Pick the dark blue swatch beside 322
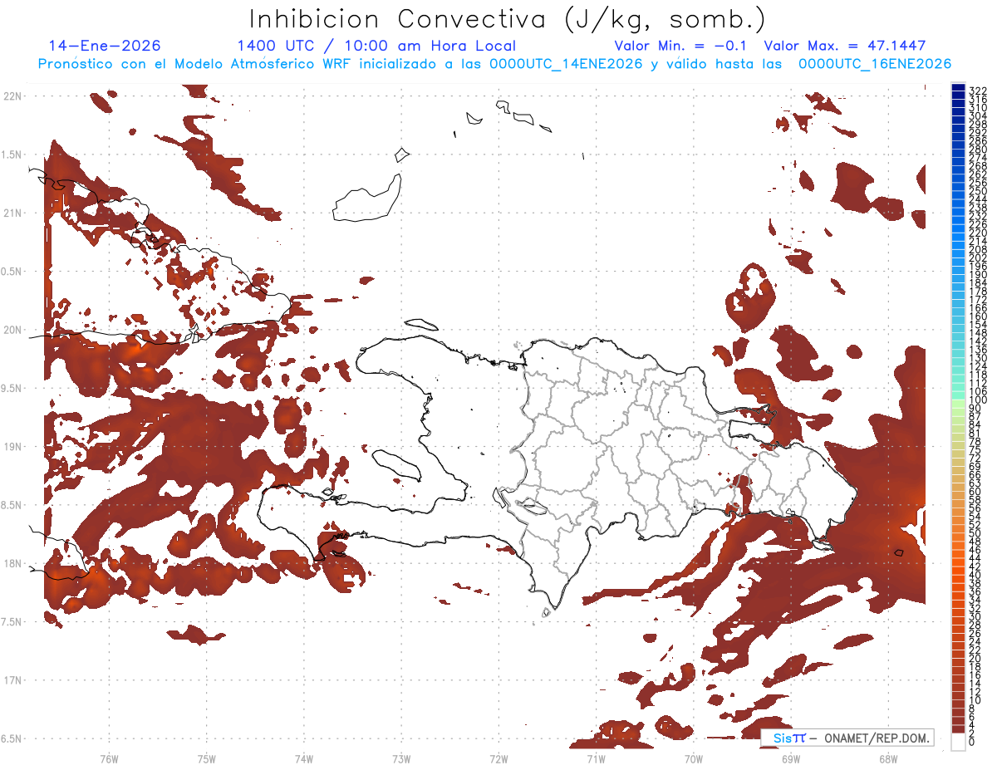Viewport: 997px width, 770px height. click(958, 87)
